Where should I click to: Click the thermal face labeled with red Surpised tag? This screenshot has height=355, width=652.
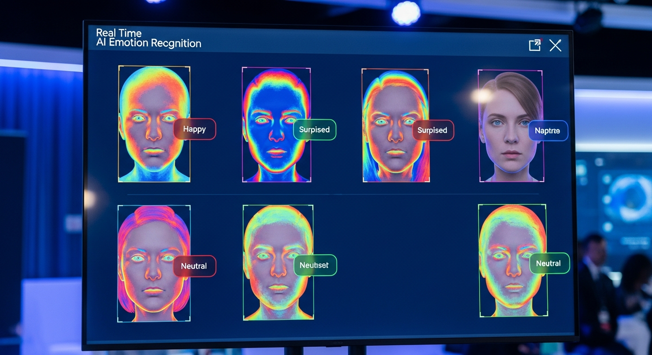click(x=395, y=125)
